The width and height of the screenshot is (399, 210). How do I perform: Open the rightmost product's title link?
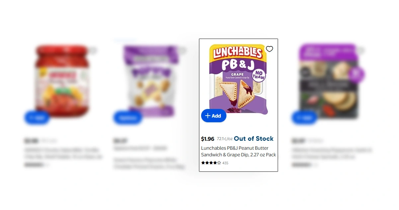(331, 153)
